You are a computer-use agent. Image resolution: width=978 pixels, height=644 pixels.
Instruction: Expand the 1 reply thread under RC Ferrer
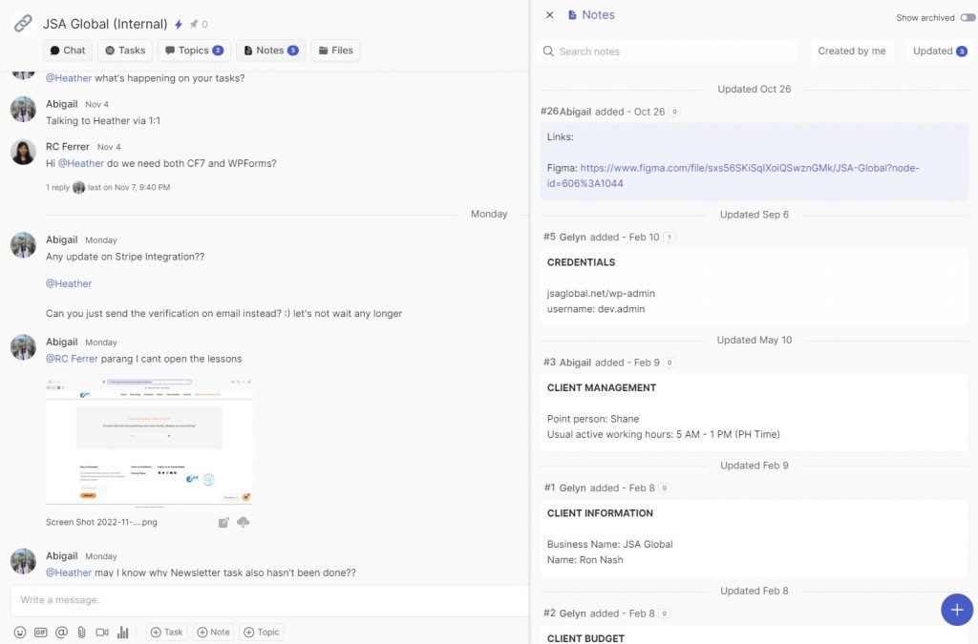point(59,187)
